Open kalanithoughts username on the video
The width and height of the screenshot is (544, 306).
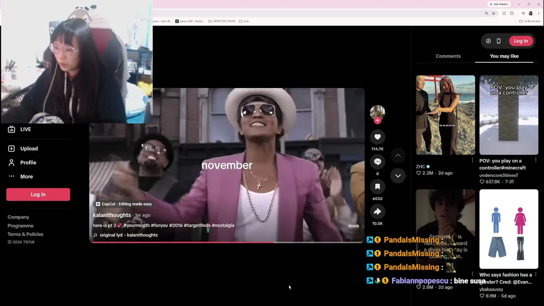point(112,215)
